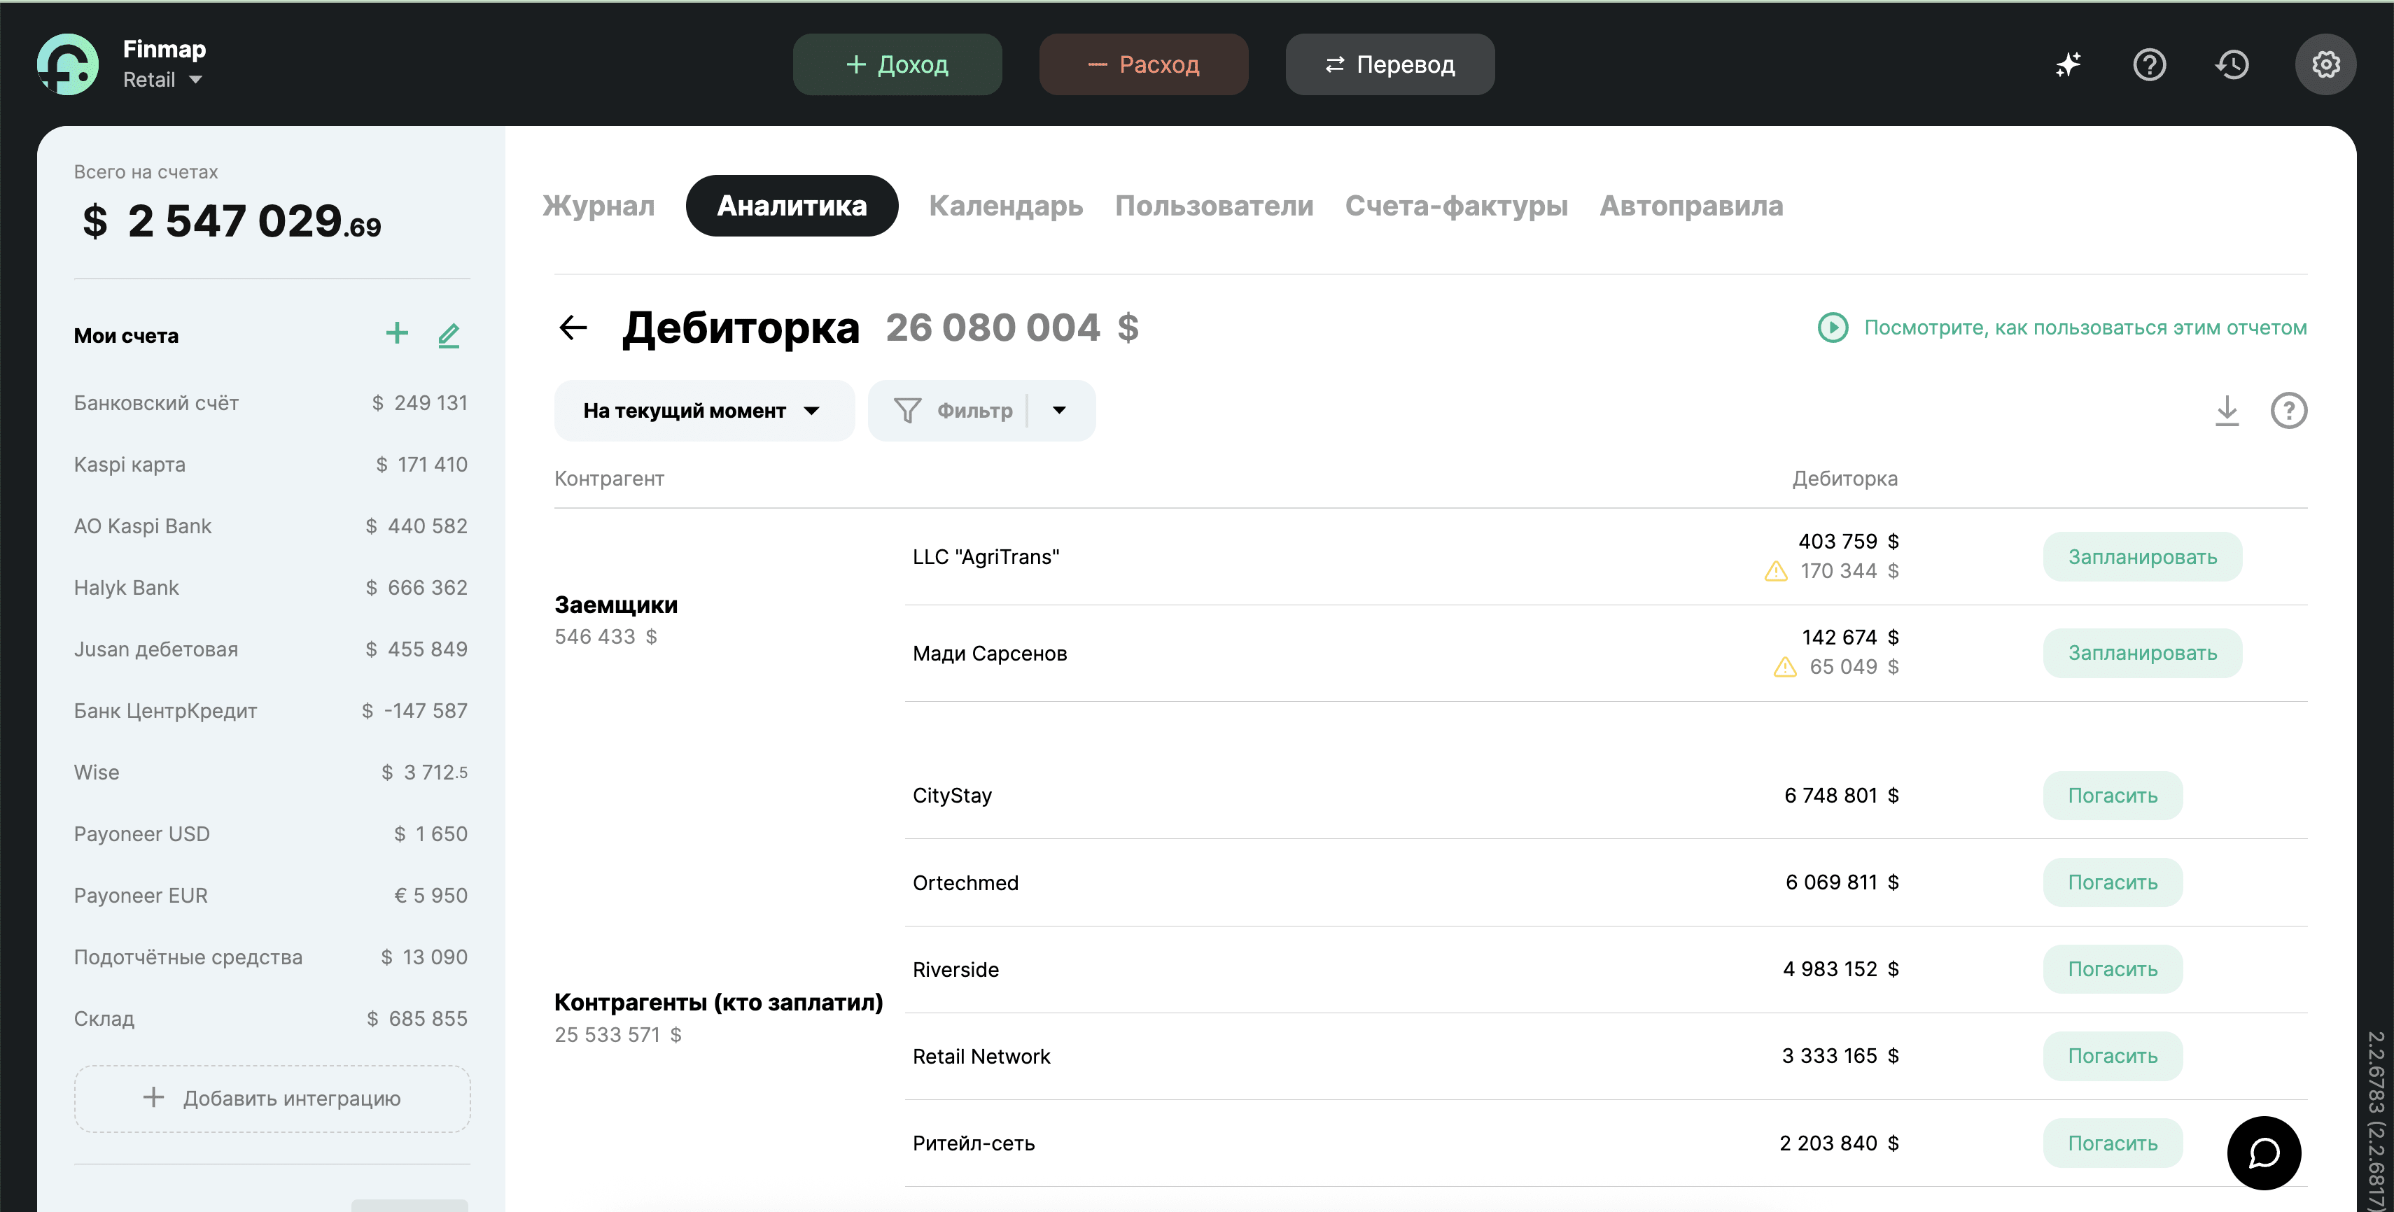The height and width of the screenshot is (1212, 2394).
Task: Select the АО Kaspi Bank account
Action: (270, 526)
